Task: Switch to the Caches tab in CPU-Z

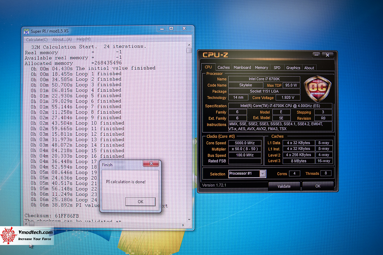Action: point(223,67)
